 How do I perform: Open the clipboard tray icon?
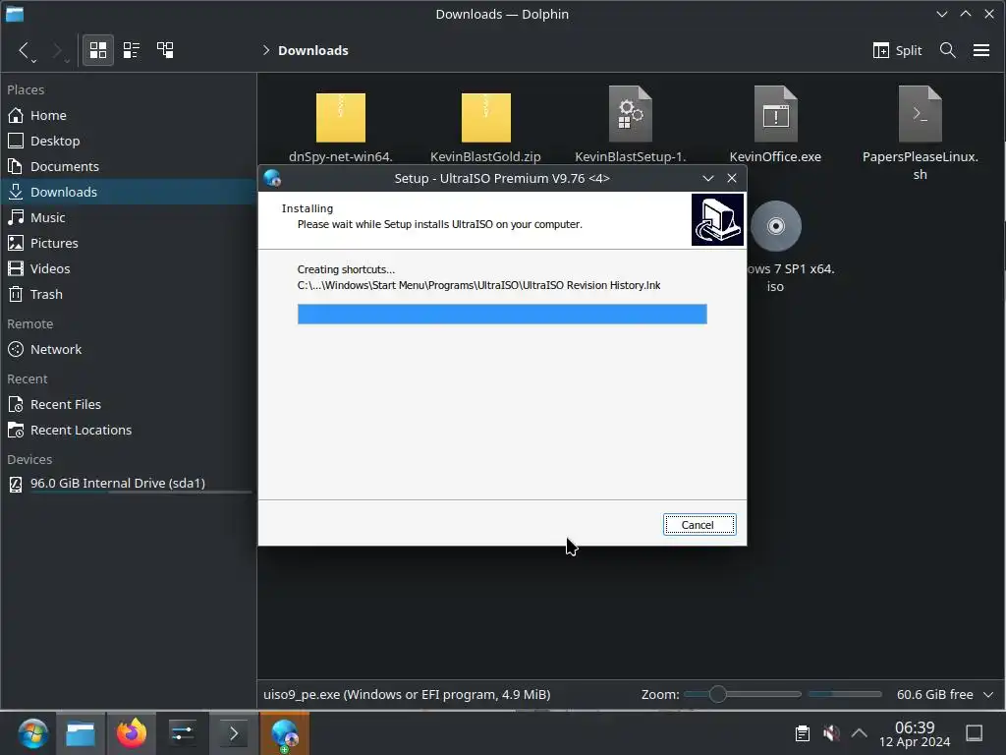(802, 733)
